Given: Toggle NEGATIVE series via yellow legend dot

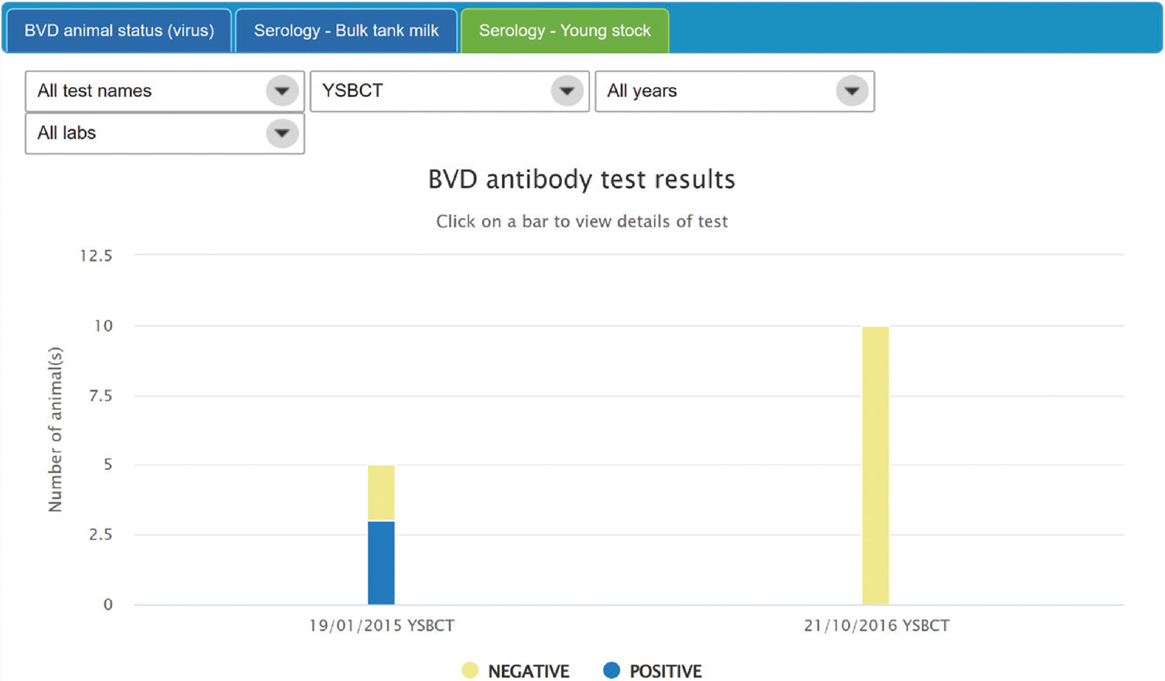Looking at the screenshot, I should (470, 670).
